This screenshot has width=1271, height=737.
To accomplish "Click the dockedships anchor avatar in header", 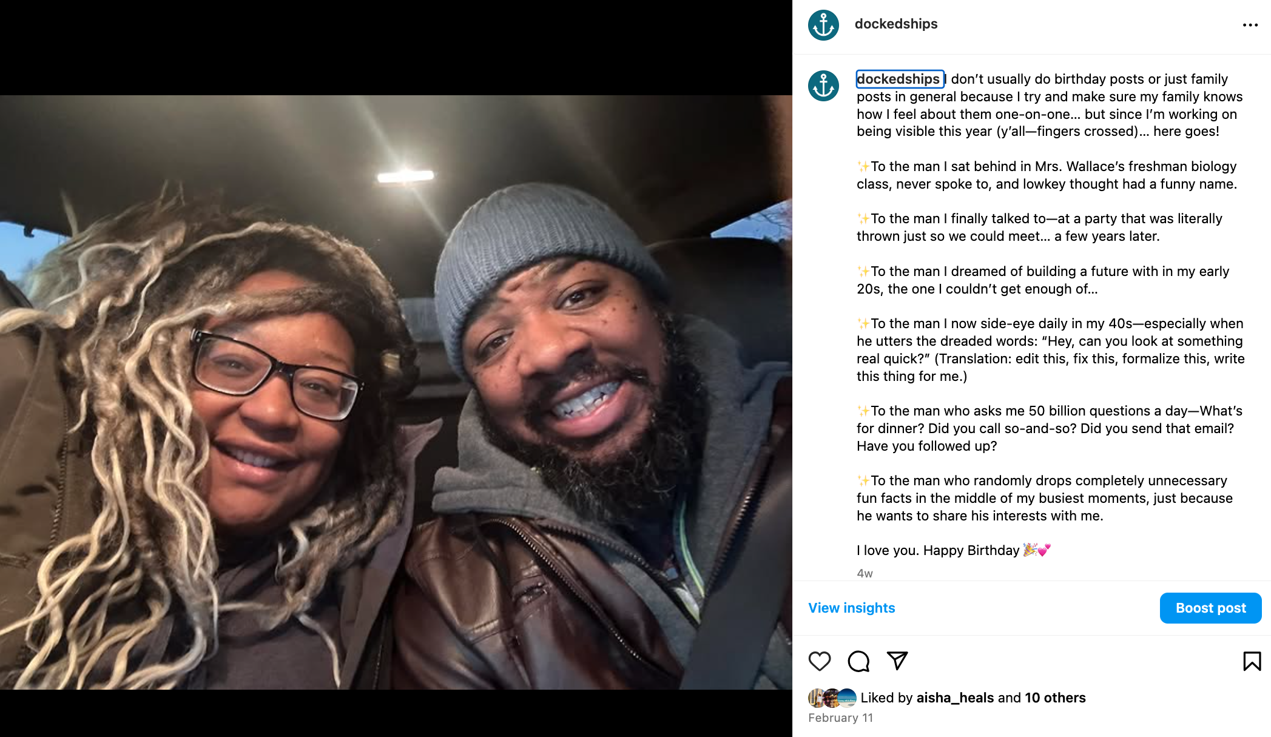I will point(823,25).
